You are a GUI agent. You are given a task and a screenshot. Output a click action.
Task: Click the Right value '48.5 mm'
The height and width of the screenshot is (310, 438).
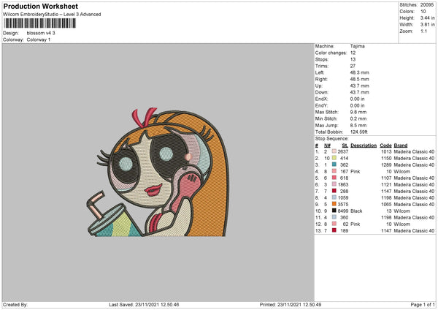tap(359, 79)
